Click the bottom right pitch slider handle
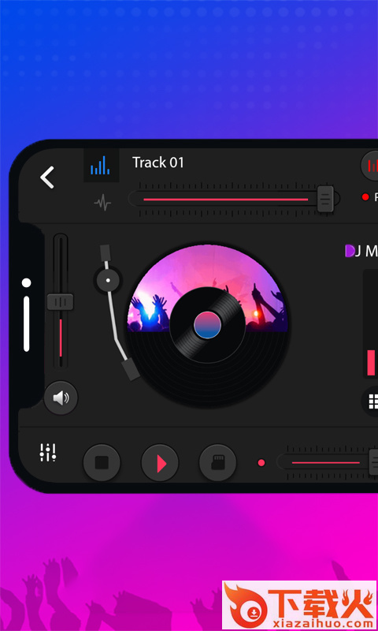 click(x=373, y=462)
